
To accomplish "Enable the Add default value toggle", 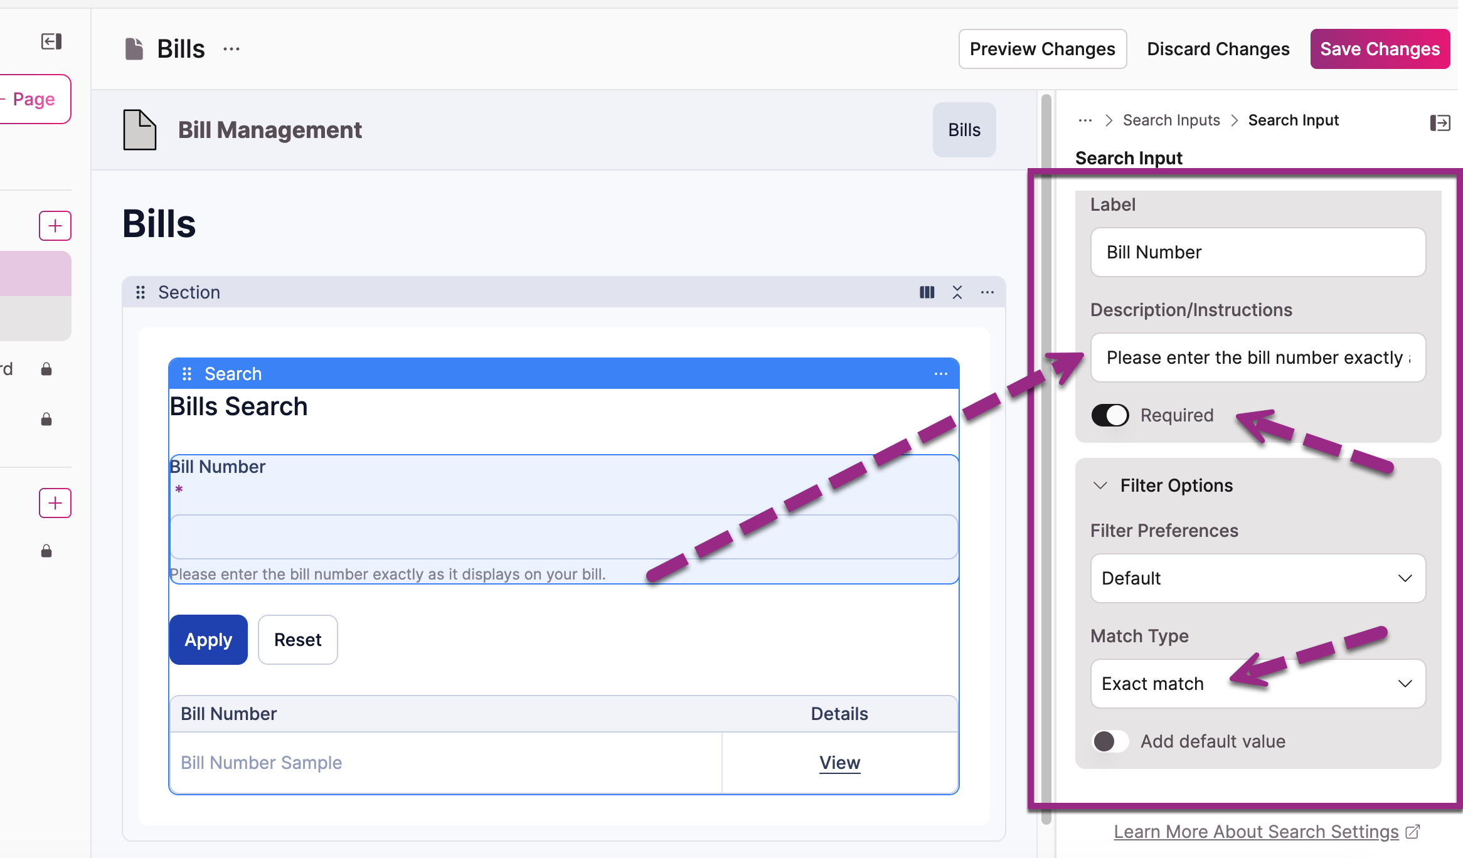I will pyautogui.click(x=1110, y=741).
